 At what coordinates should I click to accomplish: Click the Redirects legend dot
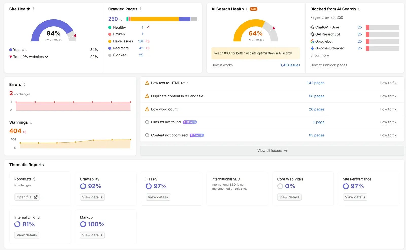tap(110, 48)
